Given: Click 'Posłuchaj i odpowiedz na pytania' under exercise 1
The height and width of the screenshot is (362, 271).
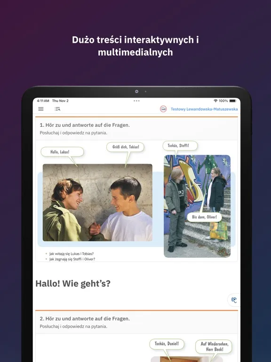Looking at the screenshot, I should [73, 133].
